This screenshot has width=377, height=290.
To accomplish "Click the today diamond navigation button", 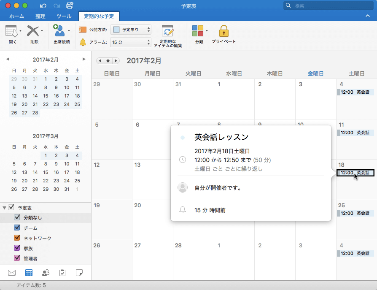I will point(108,61).
